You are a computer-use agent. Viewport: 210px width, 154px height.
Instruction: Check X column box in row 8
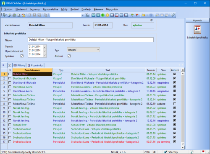point(10,104)
